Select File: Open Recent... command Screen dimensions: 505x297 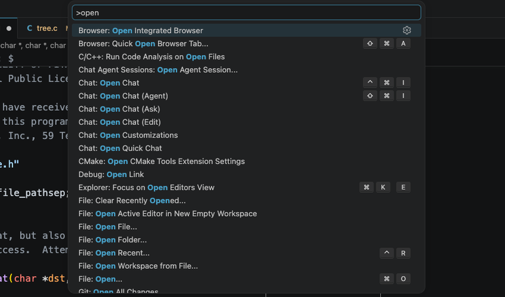coord(247,253)
